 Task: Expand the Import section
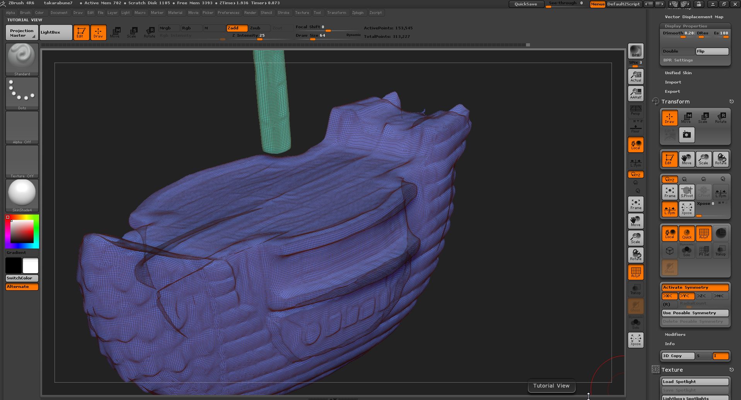[x=673, y=82]
